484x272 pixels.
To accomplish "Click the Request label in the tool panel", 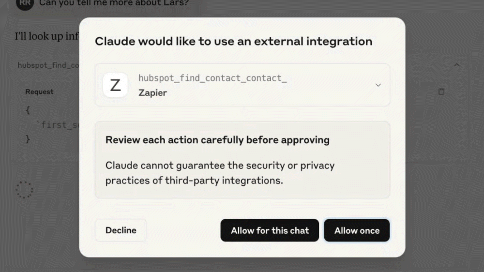I will click(x=39, y=91).
